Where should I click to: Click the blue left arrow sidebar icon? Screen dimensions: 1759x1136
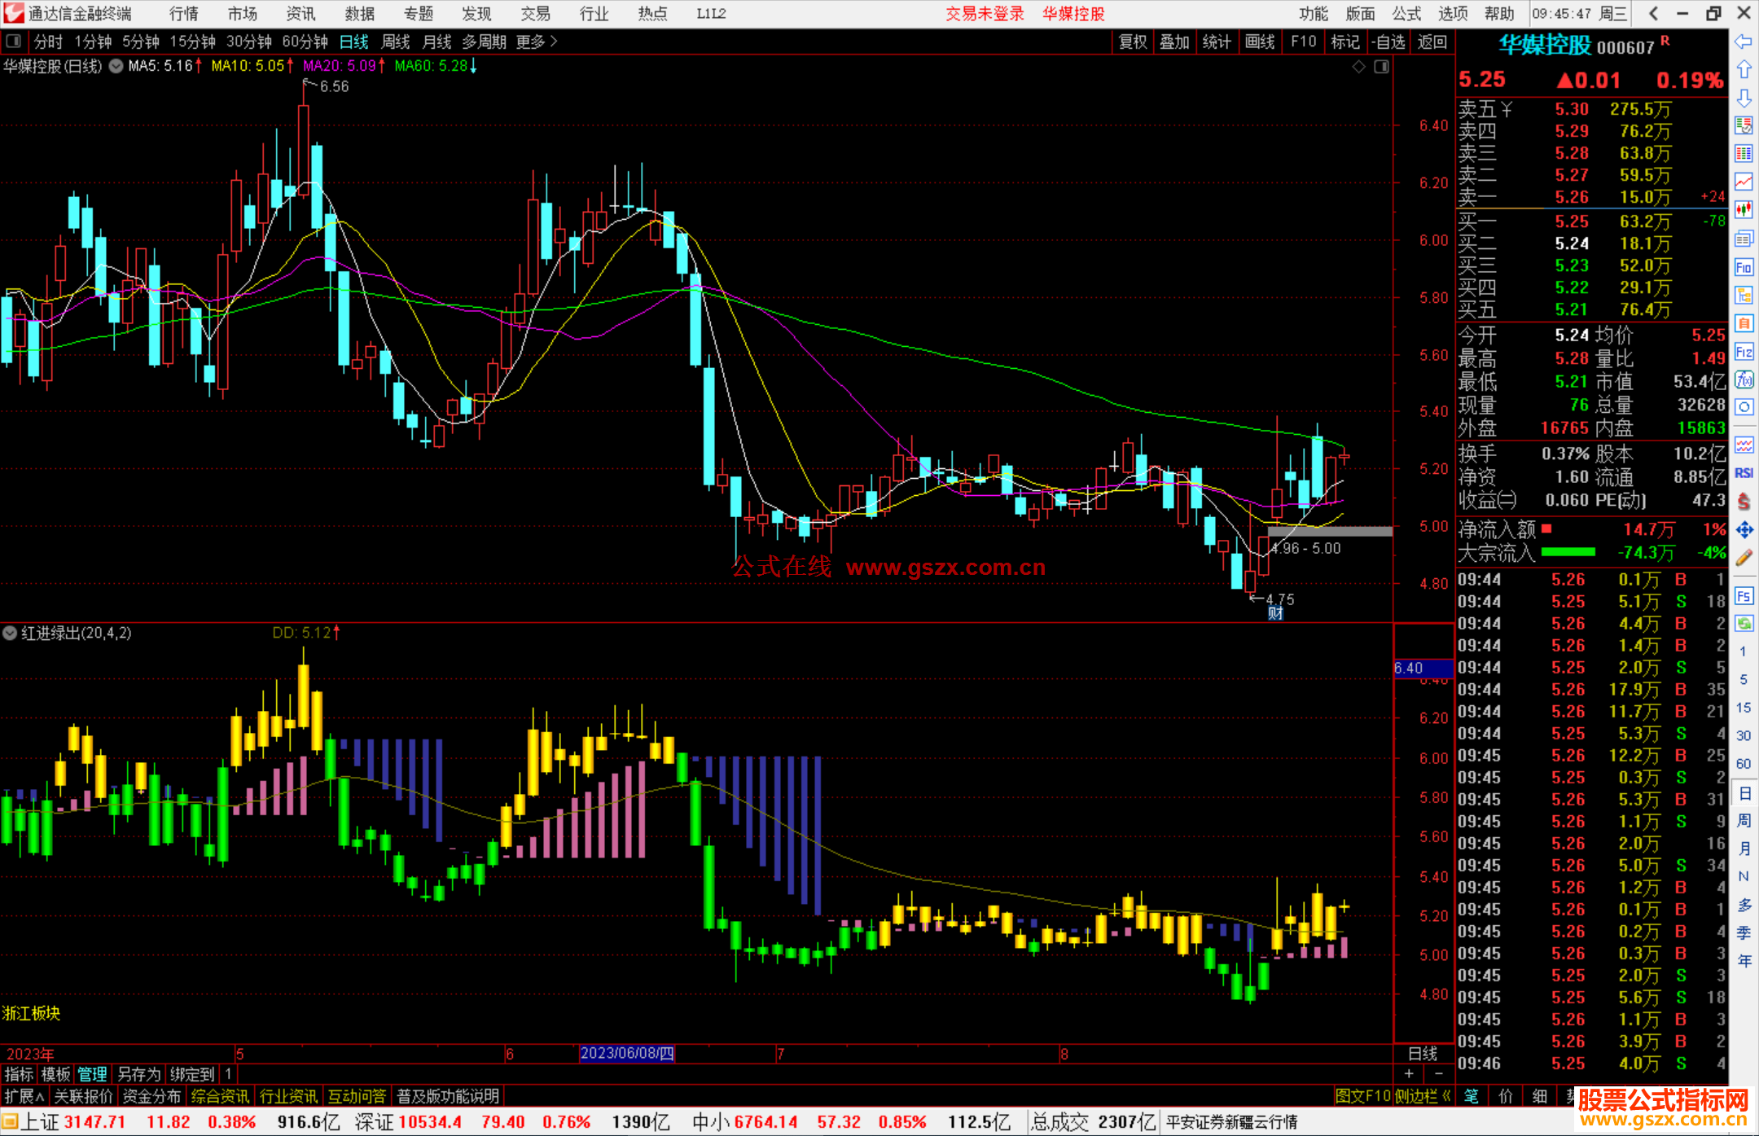[x=1744, y=41]
